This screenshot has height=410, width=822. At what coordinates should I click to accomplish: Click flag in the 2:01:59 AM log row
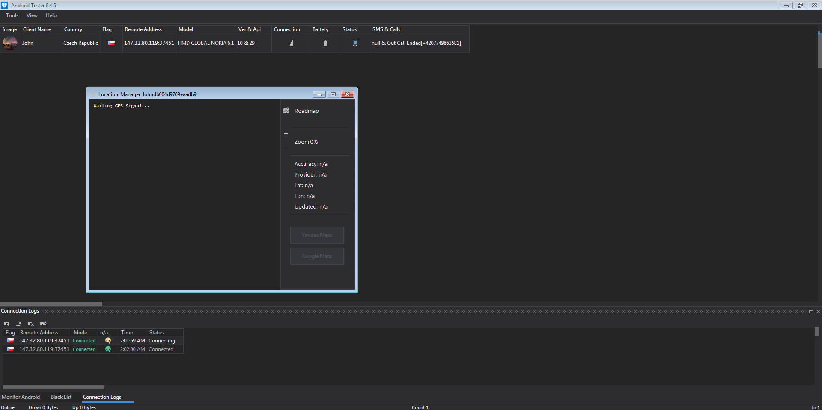[10, 341]
